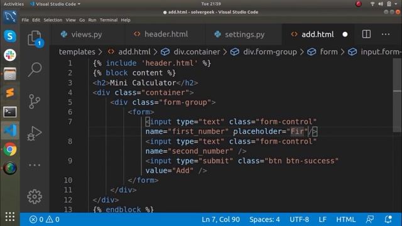Open MySQL Workbench dolphin icon in dock
402x226 pixels.
10,17
